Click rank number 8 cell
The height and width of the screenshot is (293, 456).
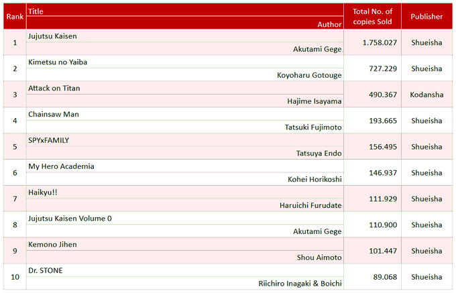[15, 225]
